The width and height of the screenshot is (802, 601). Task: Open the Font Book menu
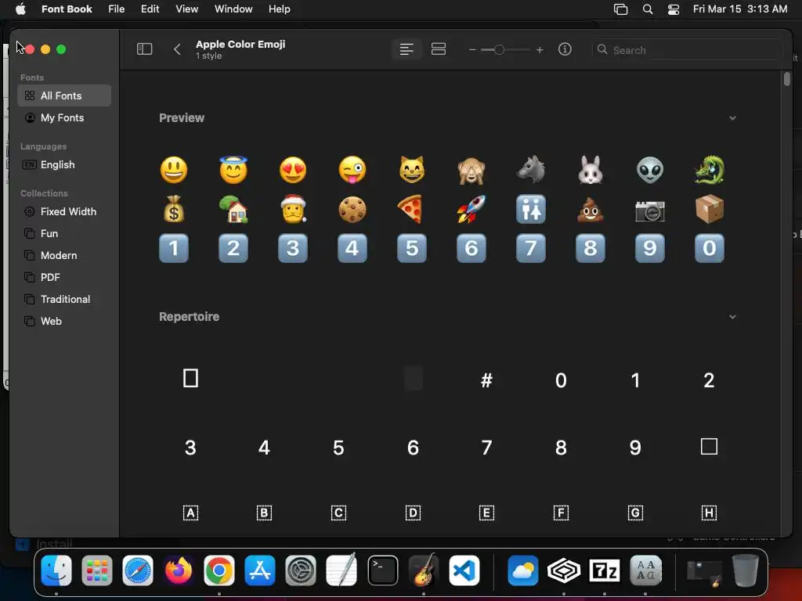pos(67,9)
